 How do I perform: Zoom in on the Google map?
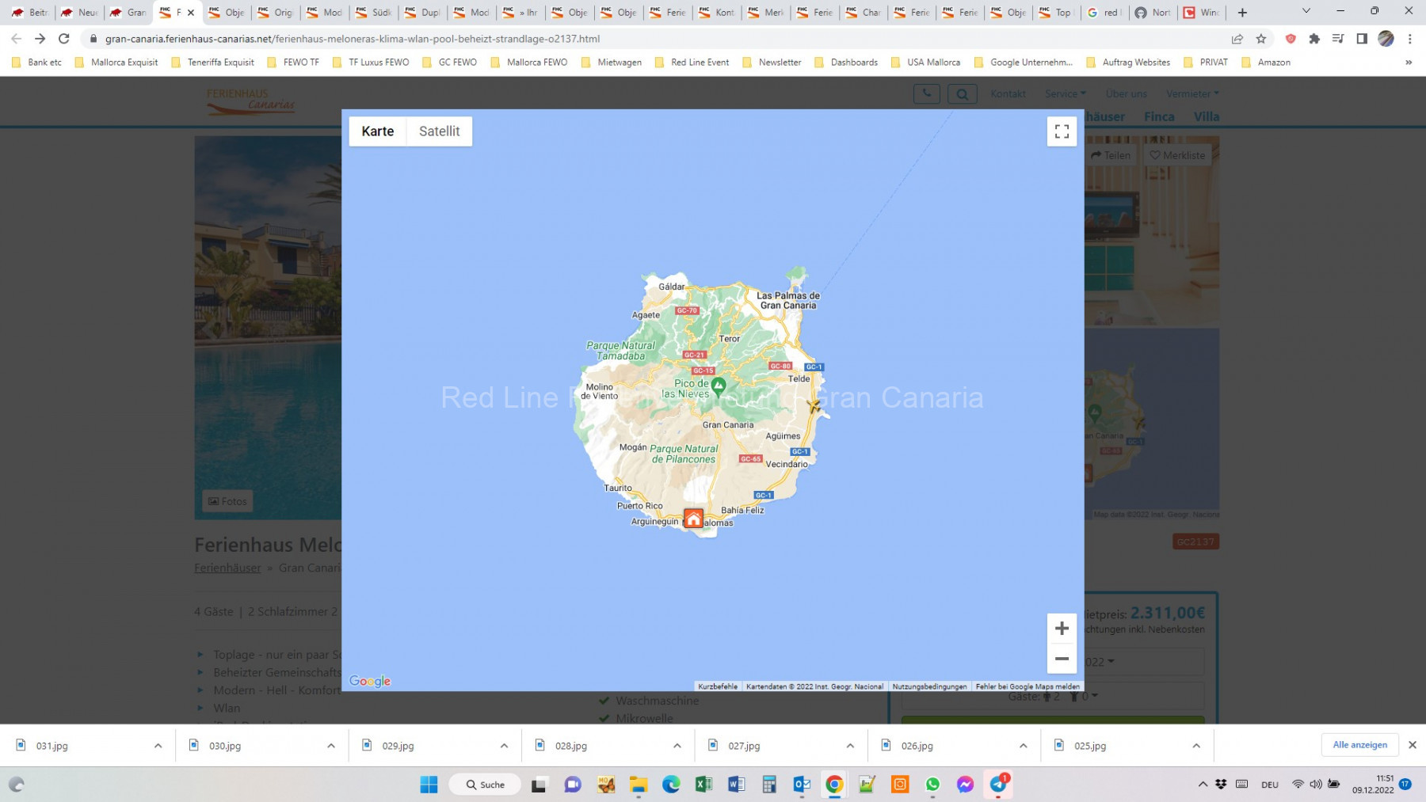click(x=1062, y=629)
